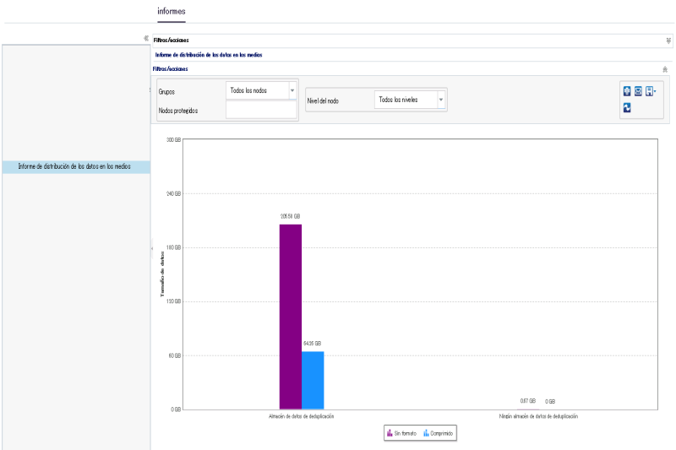Open the save icon's dropdown arrow

pyautogui.click(x=655, y=91)
